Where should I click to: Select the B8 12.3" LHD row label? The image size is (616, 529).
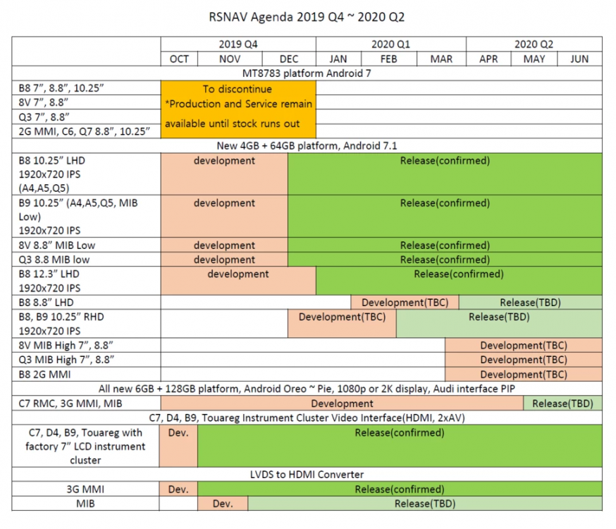(x=86, y=281)
